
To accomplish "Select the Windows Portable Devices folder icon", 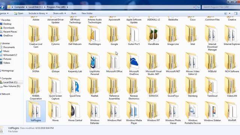I will pyautogui.click(x=192, y=110).
